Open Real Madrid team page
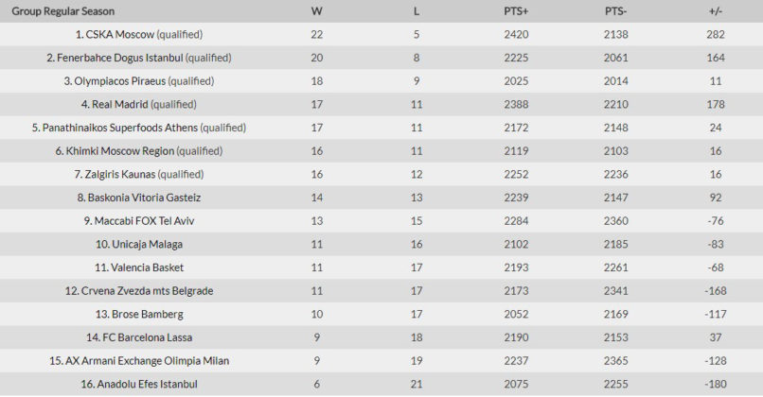The width and height of the screenshot is (763, 397). point(119,104)
